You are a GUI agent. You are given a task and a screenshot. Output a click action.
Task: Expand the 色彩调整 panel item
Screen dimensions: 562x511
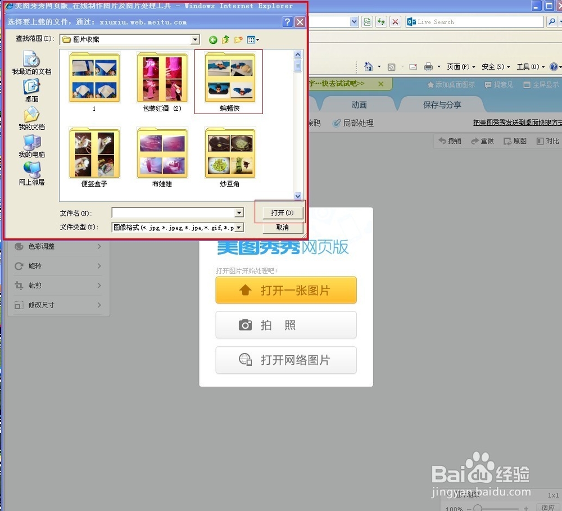pyautogui.click(x=58, y=246)
